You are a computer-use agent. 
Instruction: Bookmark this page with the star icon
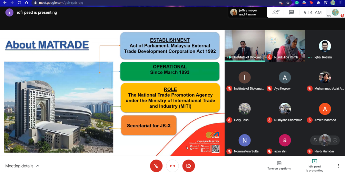point(288,3)
